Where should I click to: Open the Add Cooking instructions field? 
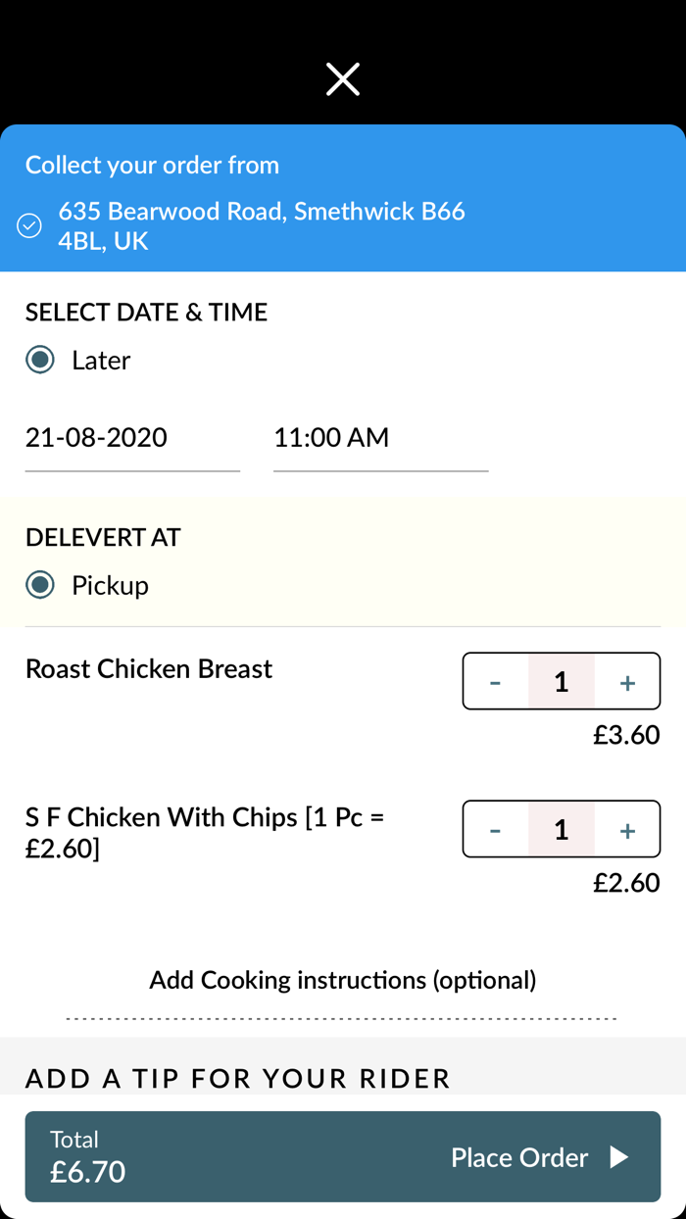pyautogui.click(x=343, y=979)
